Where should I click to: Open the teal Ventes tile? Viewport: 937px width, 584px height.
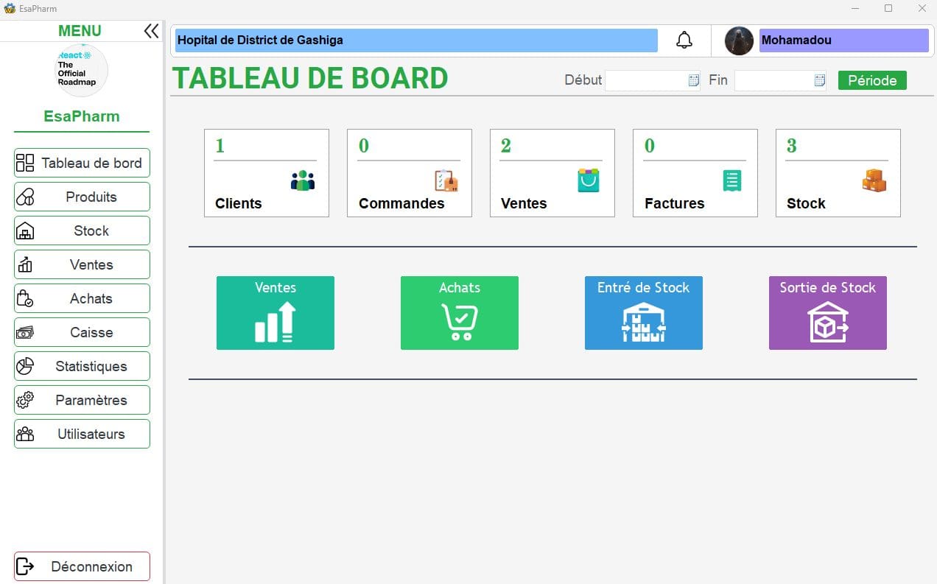[276, 313]
